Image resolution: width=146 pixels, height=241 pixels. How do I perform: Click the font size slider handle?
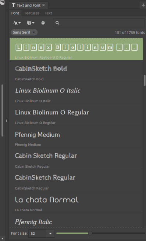point(90,233)
